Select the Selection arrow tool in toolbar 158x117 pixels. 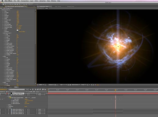coord(1,4)
